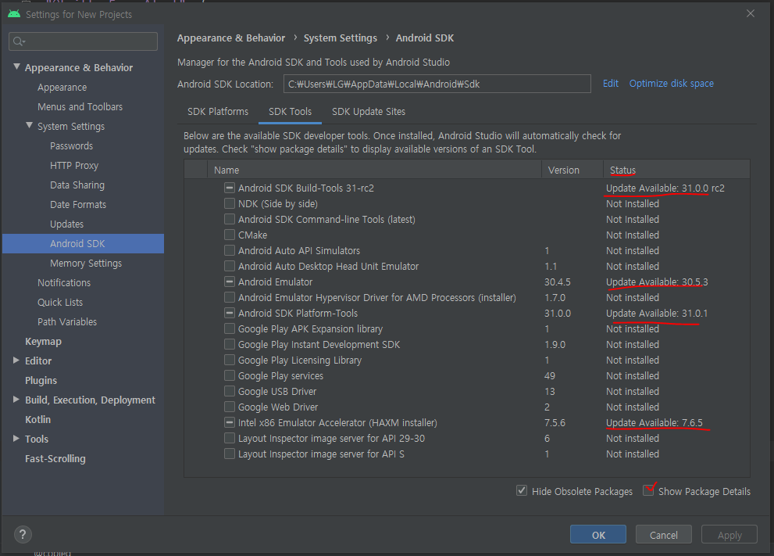Expand the Tools section arrow
Screen dimensions: 774x556
[16, 439]
